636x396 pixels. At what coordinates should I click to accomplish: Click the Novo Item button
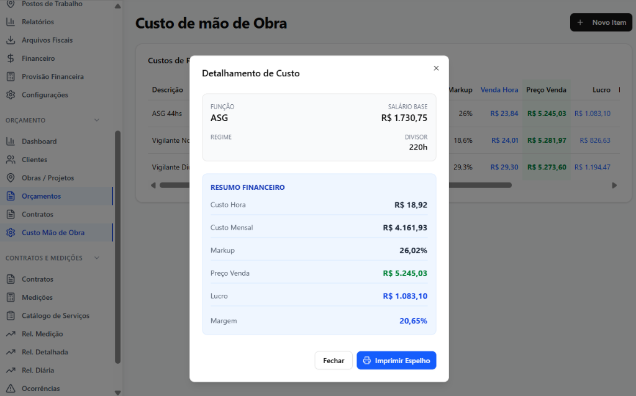pyautogui.click(x=601, y=22)
